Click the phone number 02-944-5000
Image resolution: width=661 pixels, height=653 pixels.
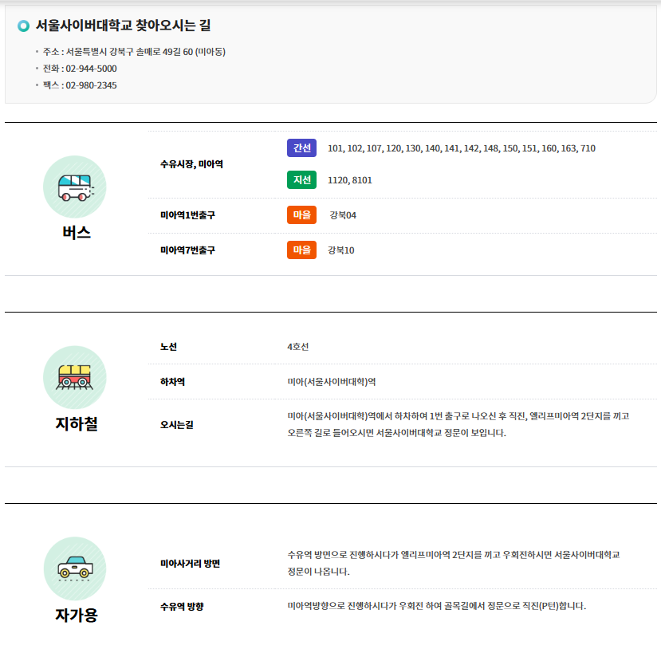point(92,69)
